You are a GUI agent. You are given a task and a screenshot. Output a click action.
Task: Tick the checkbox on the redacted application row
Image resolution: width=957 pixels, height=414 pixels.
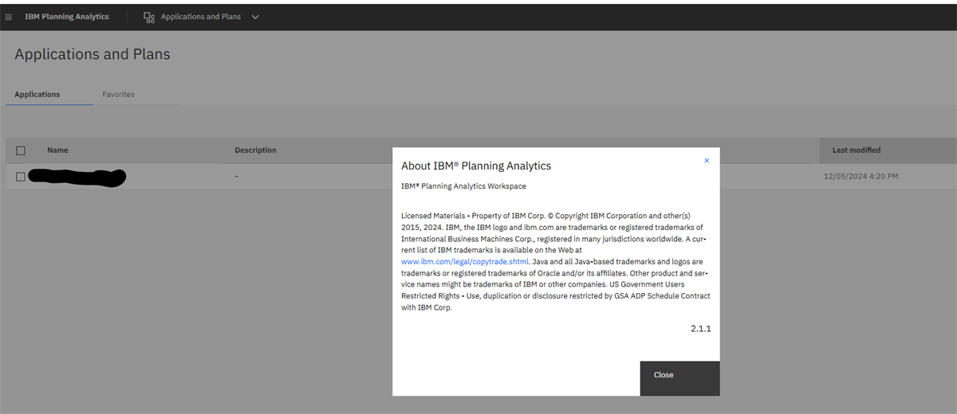[21, 177]
